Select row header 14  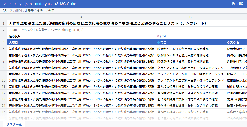tap(3, 105)
